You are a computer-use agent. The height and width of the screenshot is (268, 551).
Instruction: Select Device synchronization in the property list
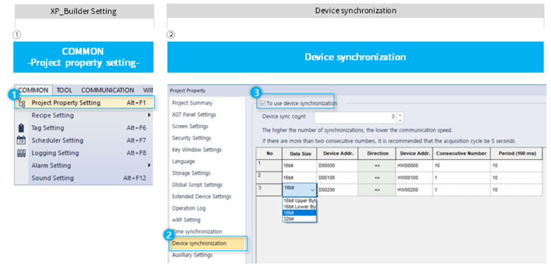point(199,243)
